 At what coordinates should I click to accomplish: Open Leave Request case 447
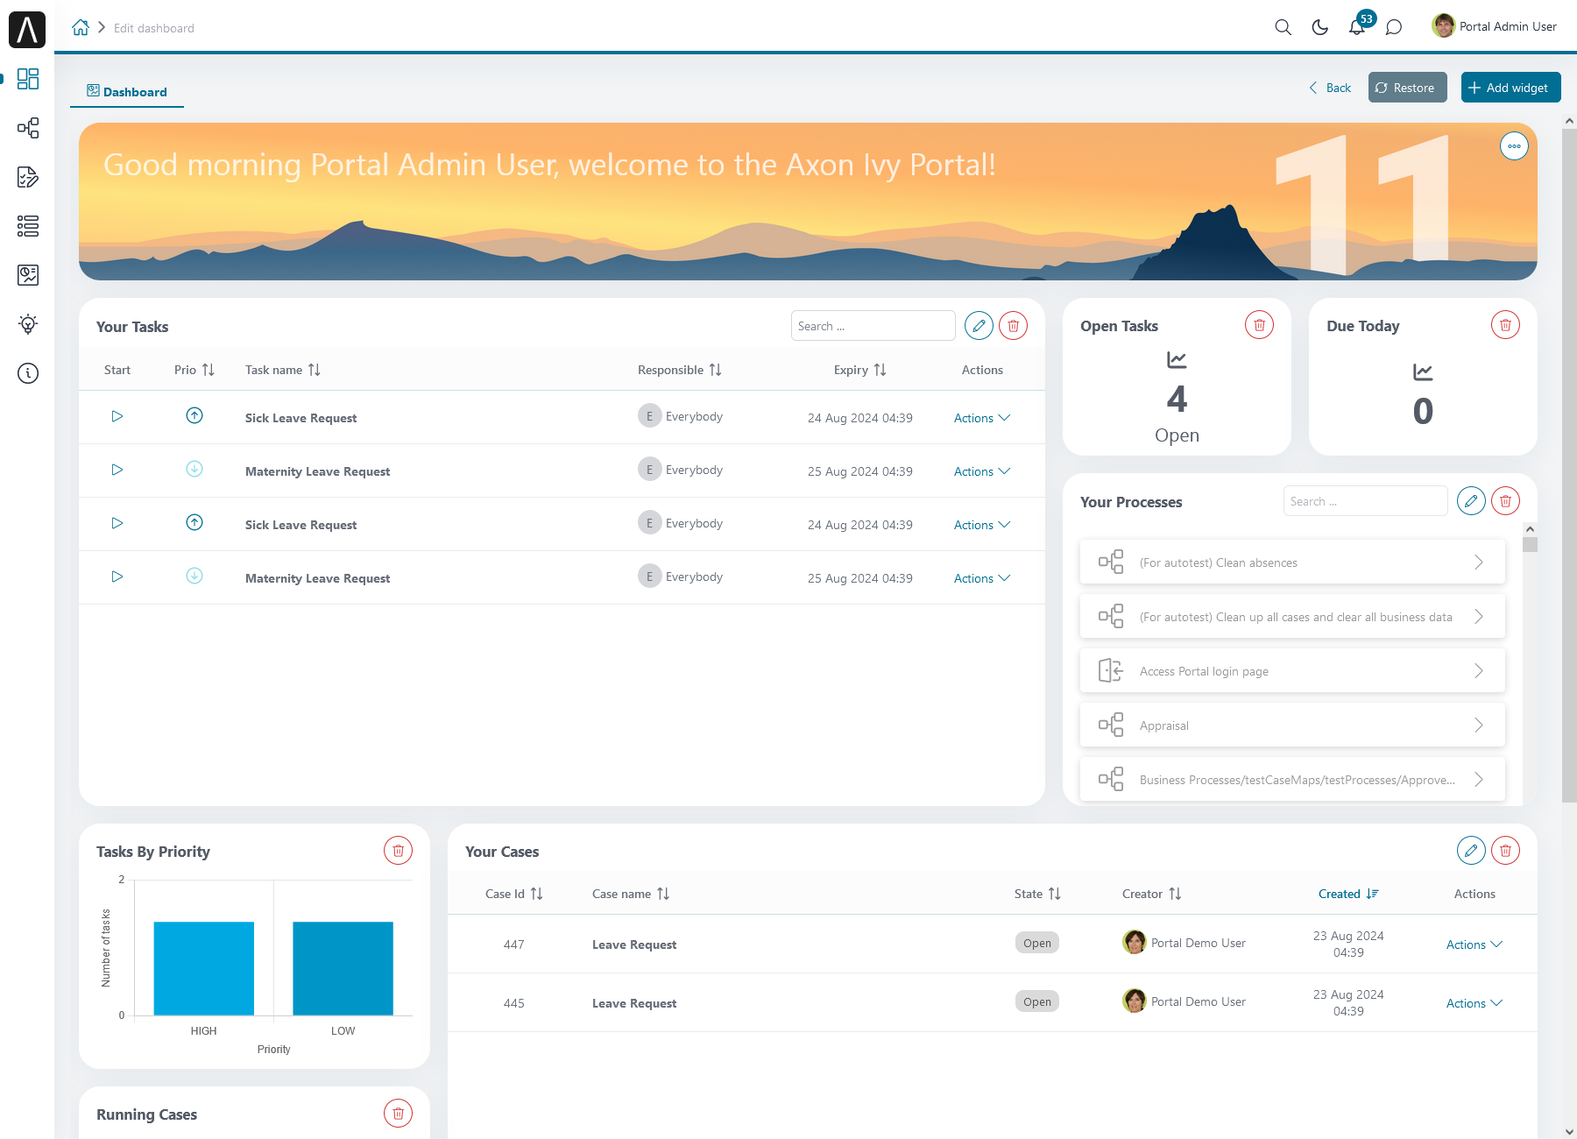coord(634,944)
